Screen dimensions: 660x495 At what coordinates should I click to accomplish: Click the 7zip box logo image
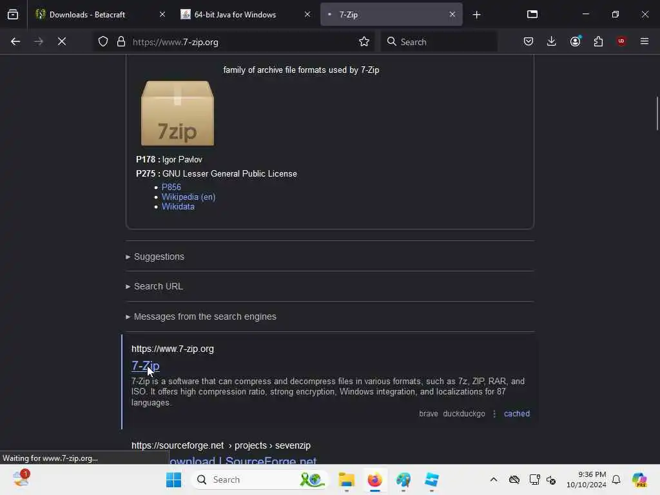[178, 113]
